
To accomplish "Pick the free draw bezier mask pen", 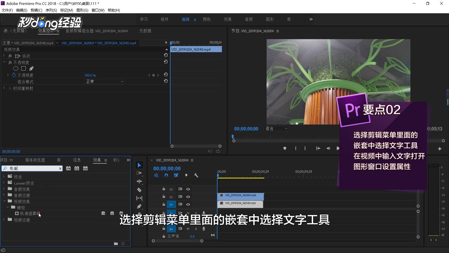I will (x=31, y=69).
